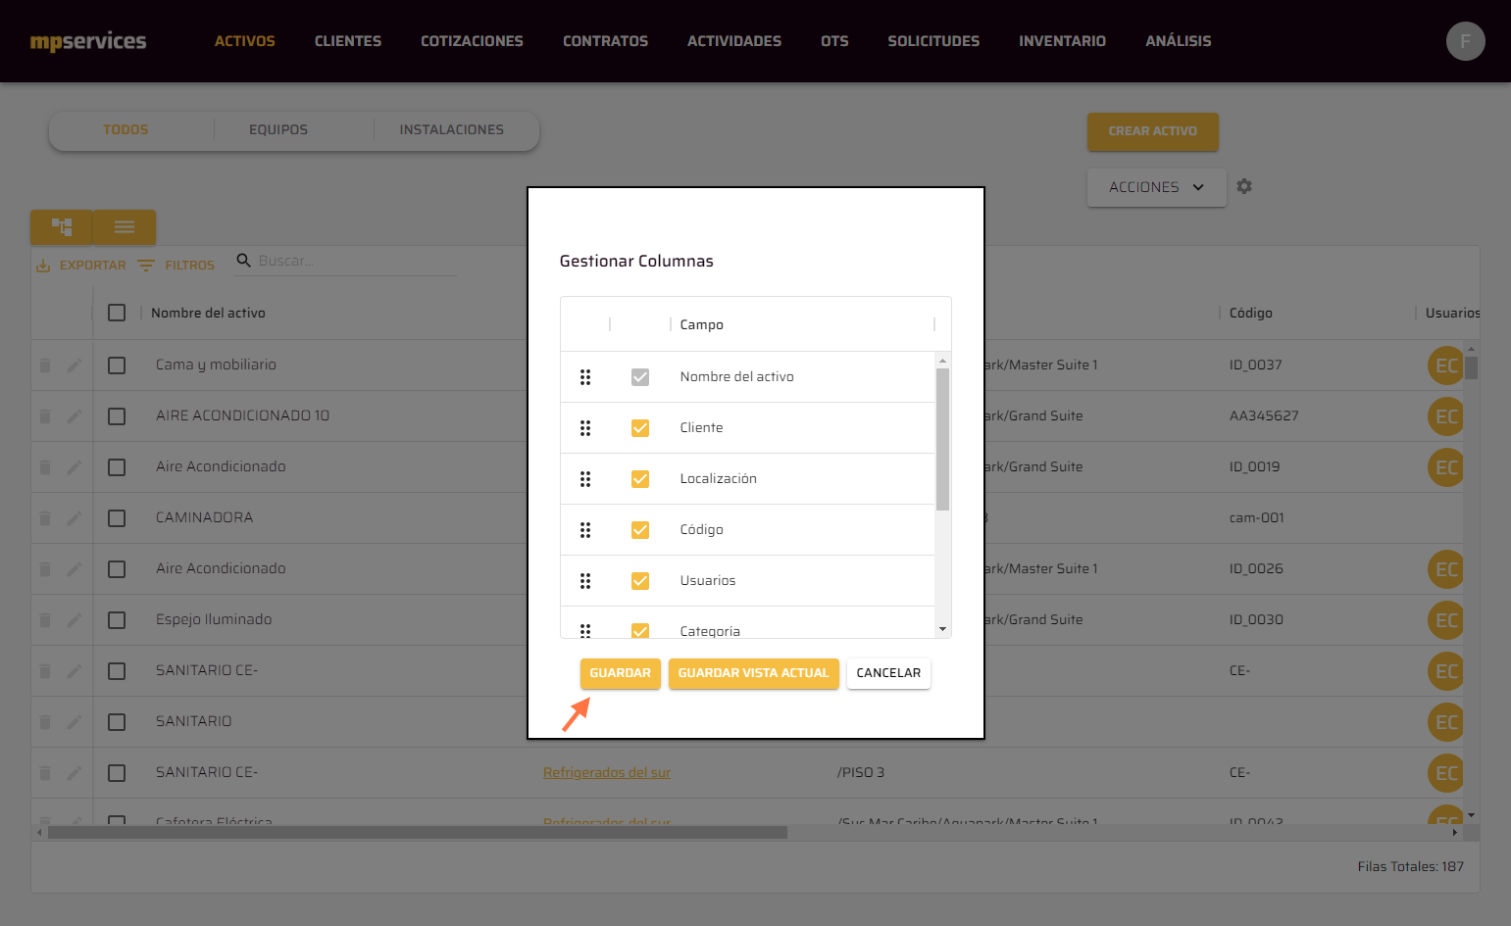Image resolution: width=1511 pixels, height=926 pixels.
Task: Click the dialog vertical scrollbar thumb
Action: pyautogui.click(x=942, y=439)
